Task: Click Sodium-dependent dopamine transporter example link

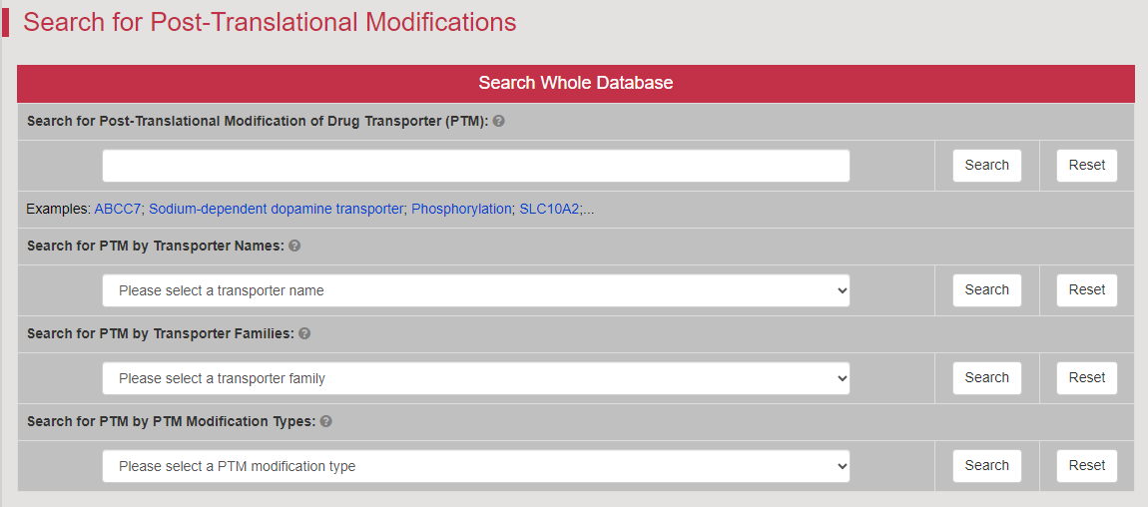Action: (x=277, y=210)
